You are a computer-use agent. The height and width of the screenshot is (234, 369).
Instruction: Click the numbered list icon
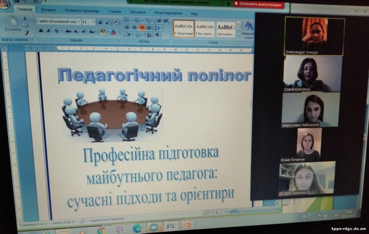[x=137, y=20]
